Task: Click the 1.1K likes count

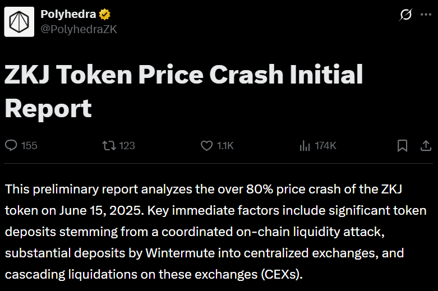Action: [225, 146]
